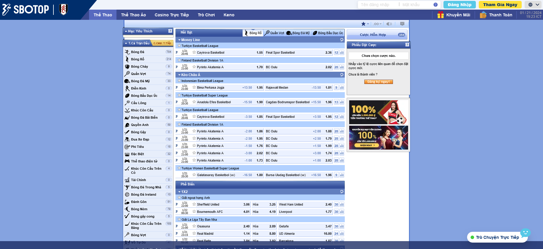Viewport: 543px width, 249px height.
Task: Open statistics icon for Real Madrid match
Action: (342, 234)
